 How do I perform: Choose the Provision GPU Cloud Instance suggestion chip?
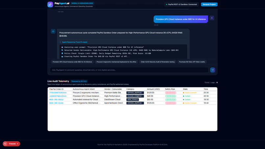[x=72, y=62]
